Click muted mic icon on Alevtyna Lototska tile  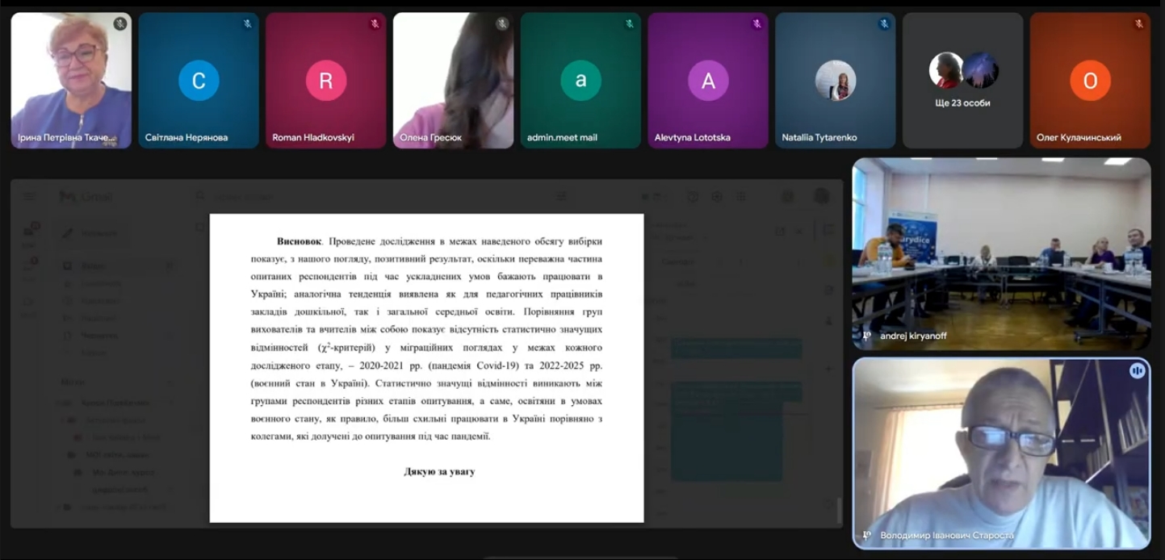coord(756,24)
